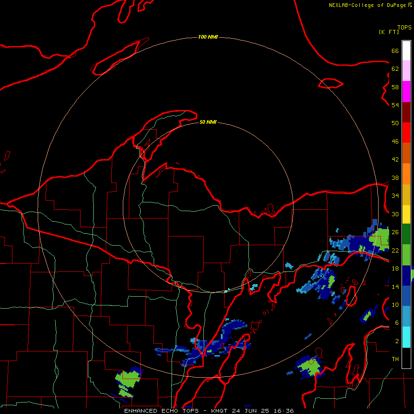Click the orange swatch at 38
Viewport: 414px width, 414px height.
pos(406,174)
